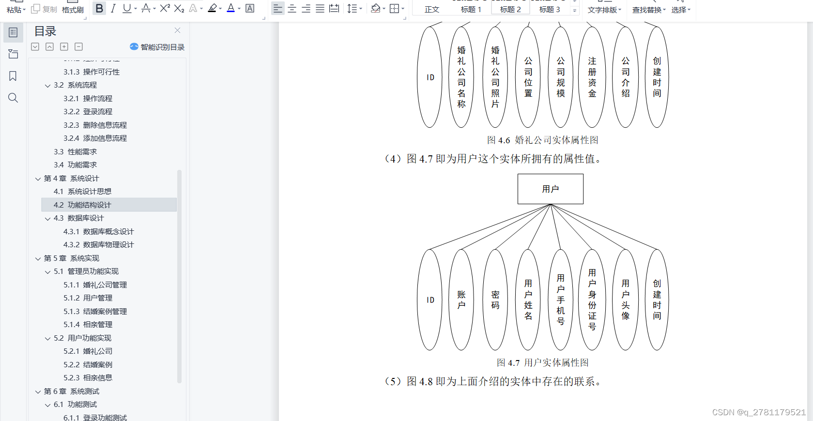Viewport: 813px width, 421px height.
Task: Apply strikethrough formatting
Action: tap(146, 8)
